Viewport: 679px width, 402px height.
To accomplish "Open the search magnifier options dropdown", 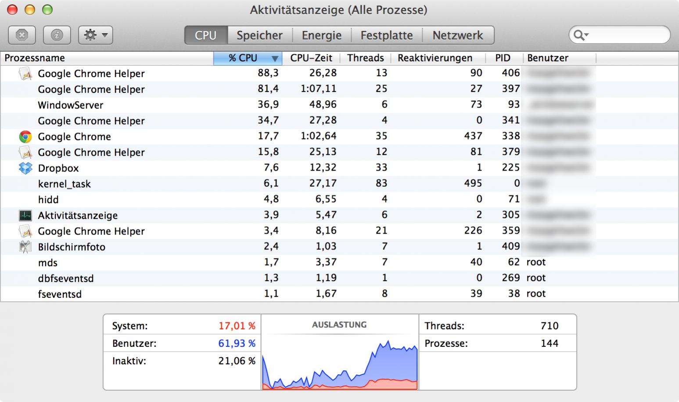I will tap(581, 35).
